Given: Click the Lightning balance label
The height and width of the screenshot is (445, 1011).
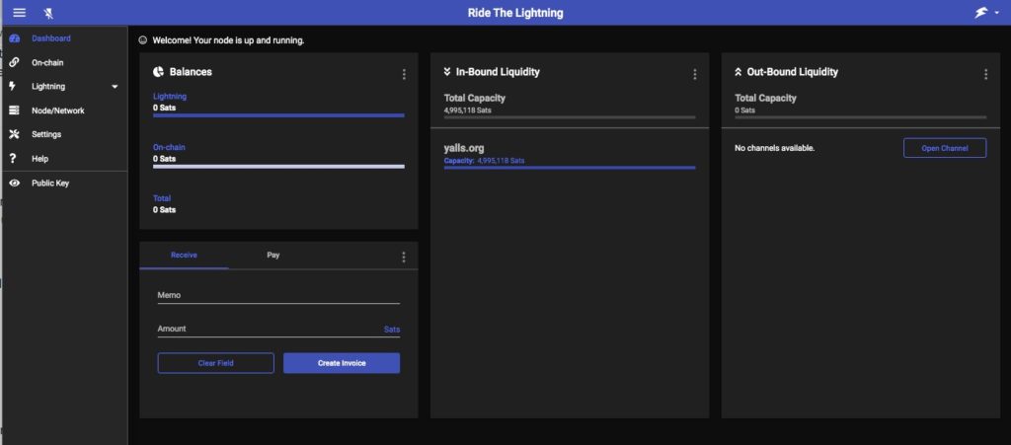Looking at the screenshot, I should [x=170, y=97].
